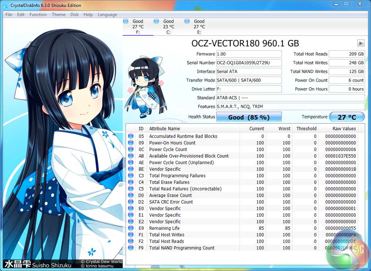Click the Standard field ATA8-ACS
Viewport: 371px width, 271px height.
[x=291, y=98]
